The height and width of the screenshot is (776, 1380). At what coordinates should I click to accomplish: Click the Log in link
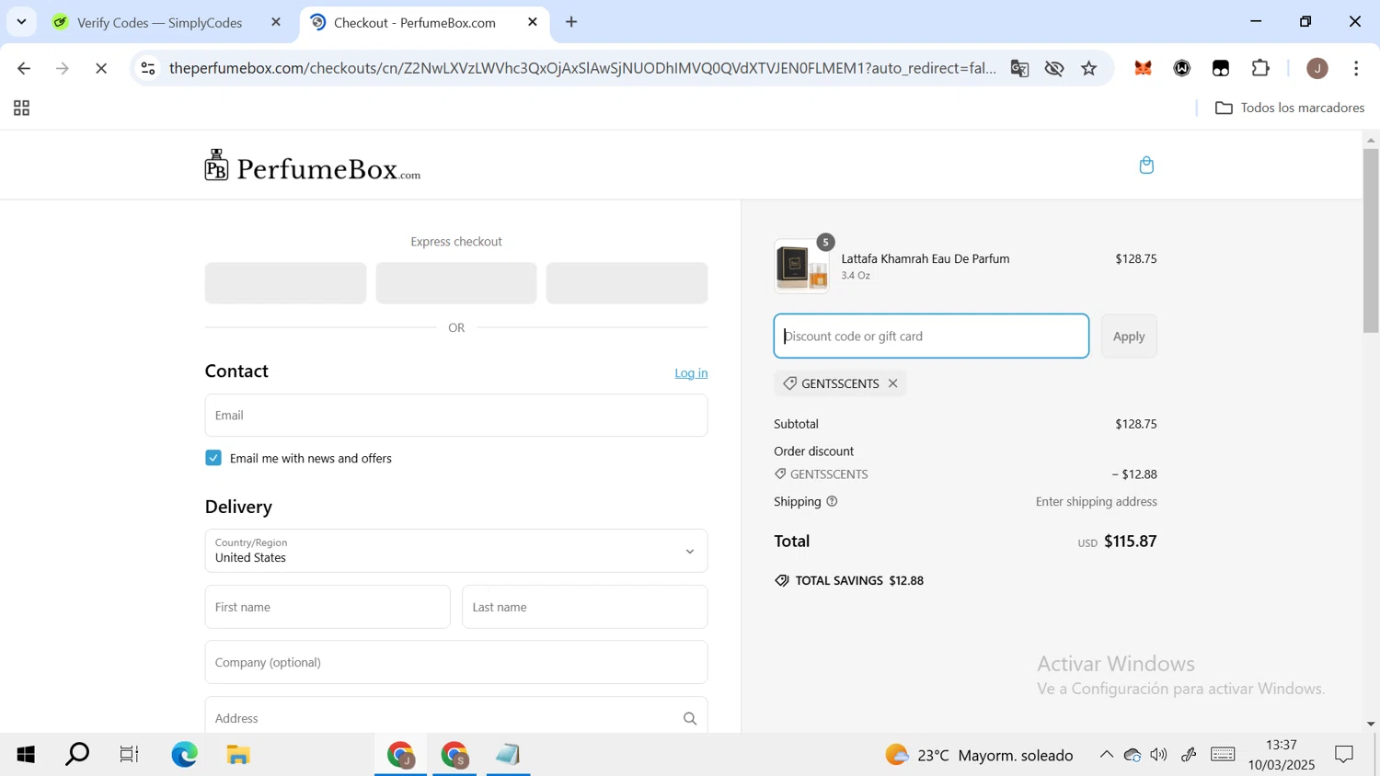click(x=691, y=372)
